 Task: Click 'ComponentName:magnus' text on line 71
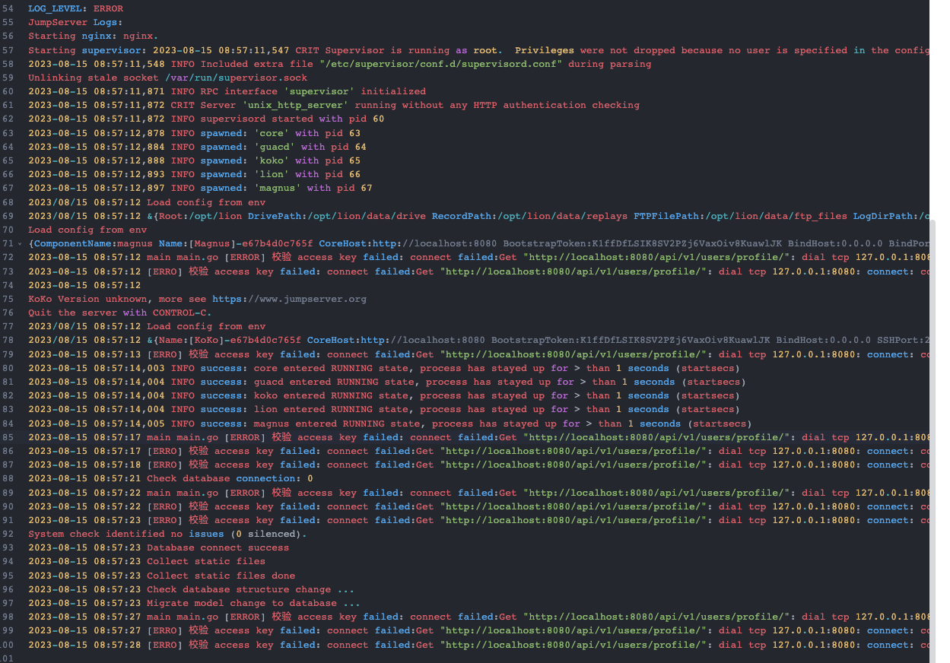91,243
